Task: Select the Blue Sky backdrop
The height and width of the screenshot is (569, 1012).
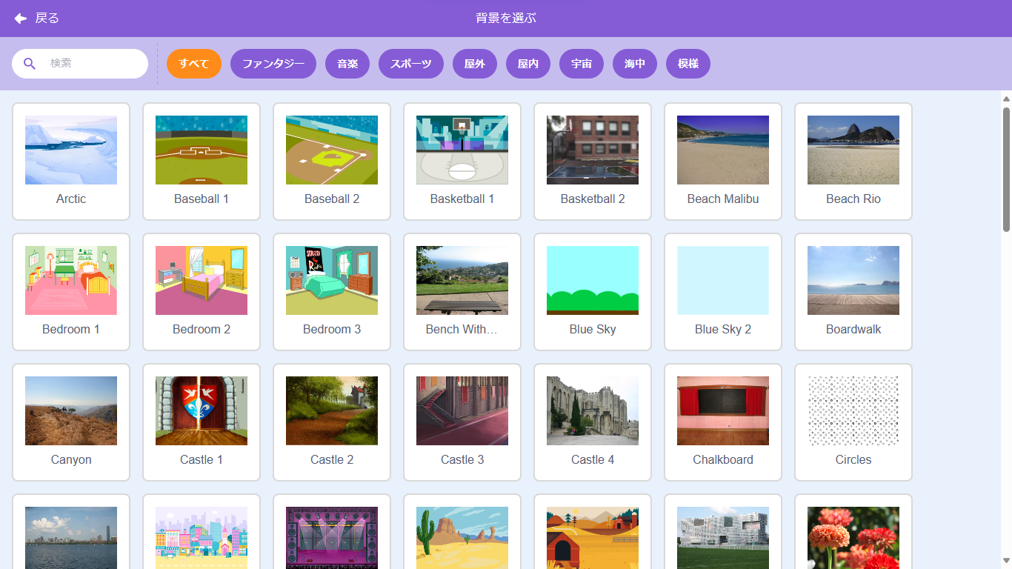Action: pyautogui.click(x=593, y=292)
